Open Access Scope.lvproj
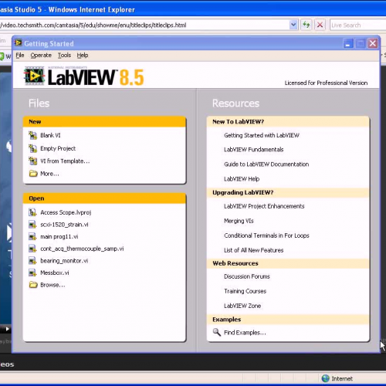Viewport: 386px width, 386px height. coord(66,212)
